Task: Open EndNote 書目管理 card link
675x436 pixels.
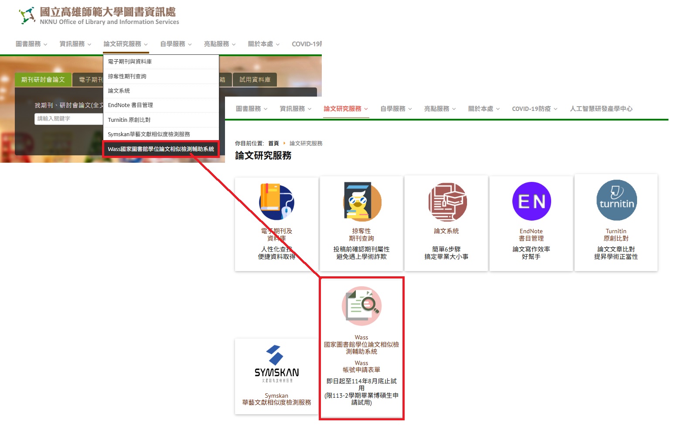Action: coord(531,235)
